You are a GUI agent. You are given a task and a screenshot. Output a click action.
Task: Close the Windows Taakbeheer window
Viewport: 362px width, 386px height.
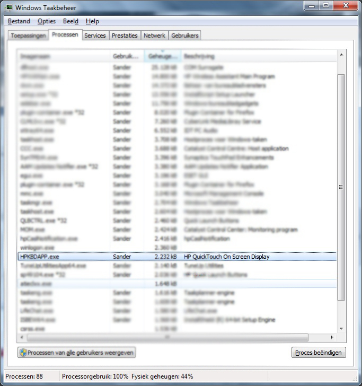tap(346, 6)
